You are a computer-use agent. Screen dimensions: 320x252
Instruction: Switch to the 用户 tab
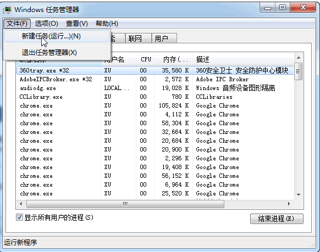[x=164, y=38]
